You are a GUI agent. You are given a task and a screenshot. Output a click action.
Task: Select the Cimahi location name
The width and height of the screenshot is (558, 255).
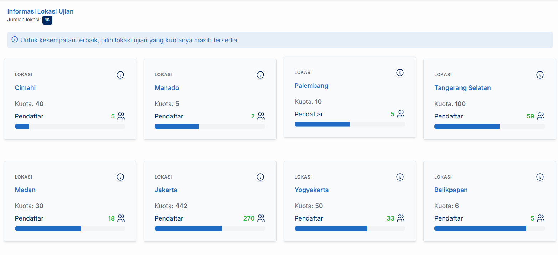coord(25,88)
